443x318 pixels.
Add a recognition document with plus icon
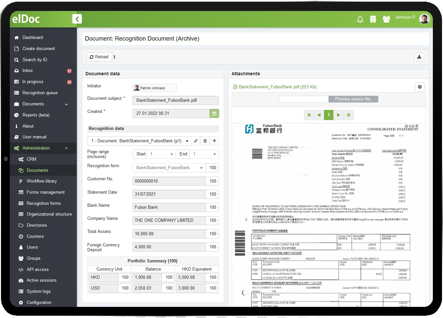coord(214,141)
